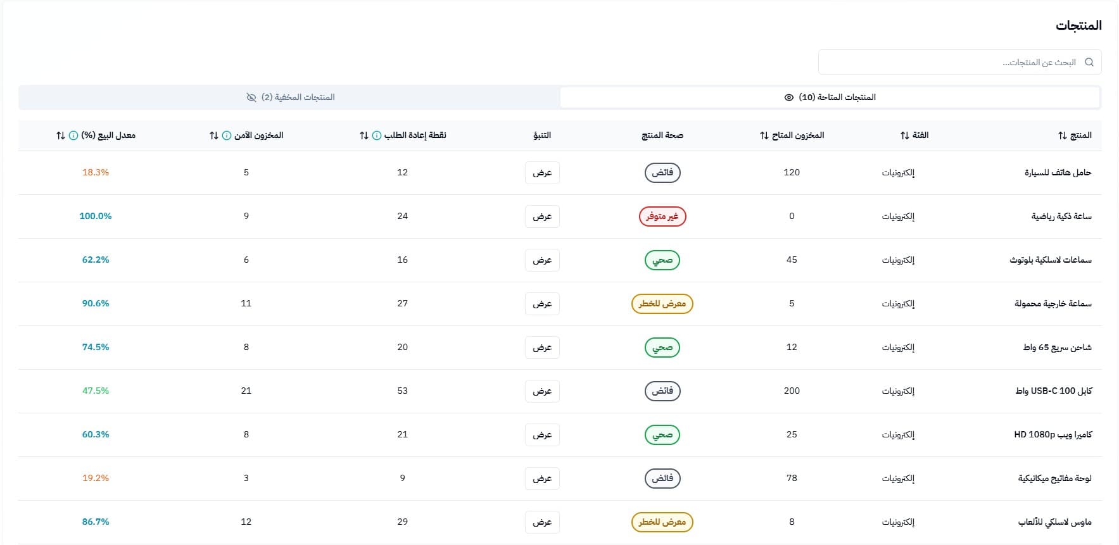Click sell rate 100.0%
The width and height of the screenshot is (1119, 545).
click(96, 216)
